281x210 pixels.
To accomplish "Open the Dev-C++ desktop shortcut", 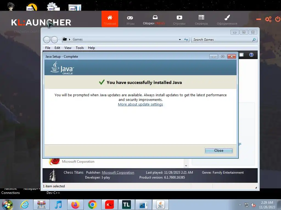I will pyautogui.click(x=53, y=193).
